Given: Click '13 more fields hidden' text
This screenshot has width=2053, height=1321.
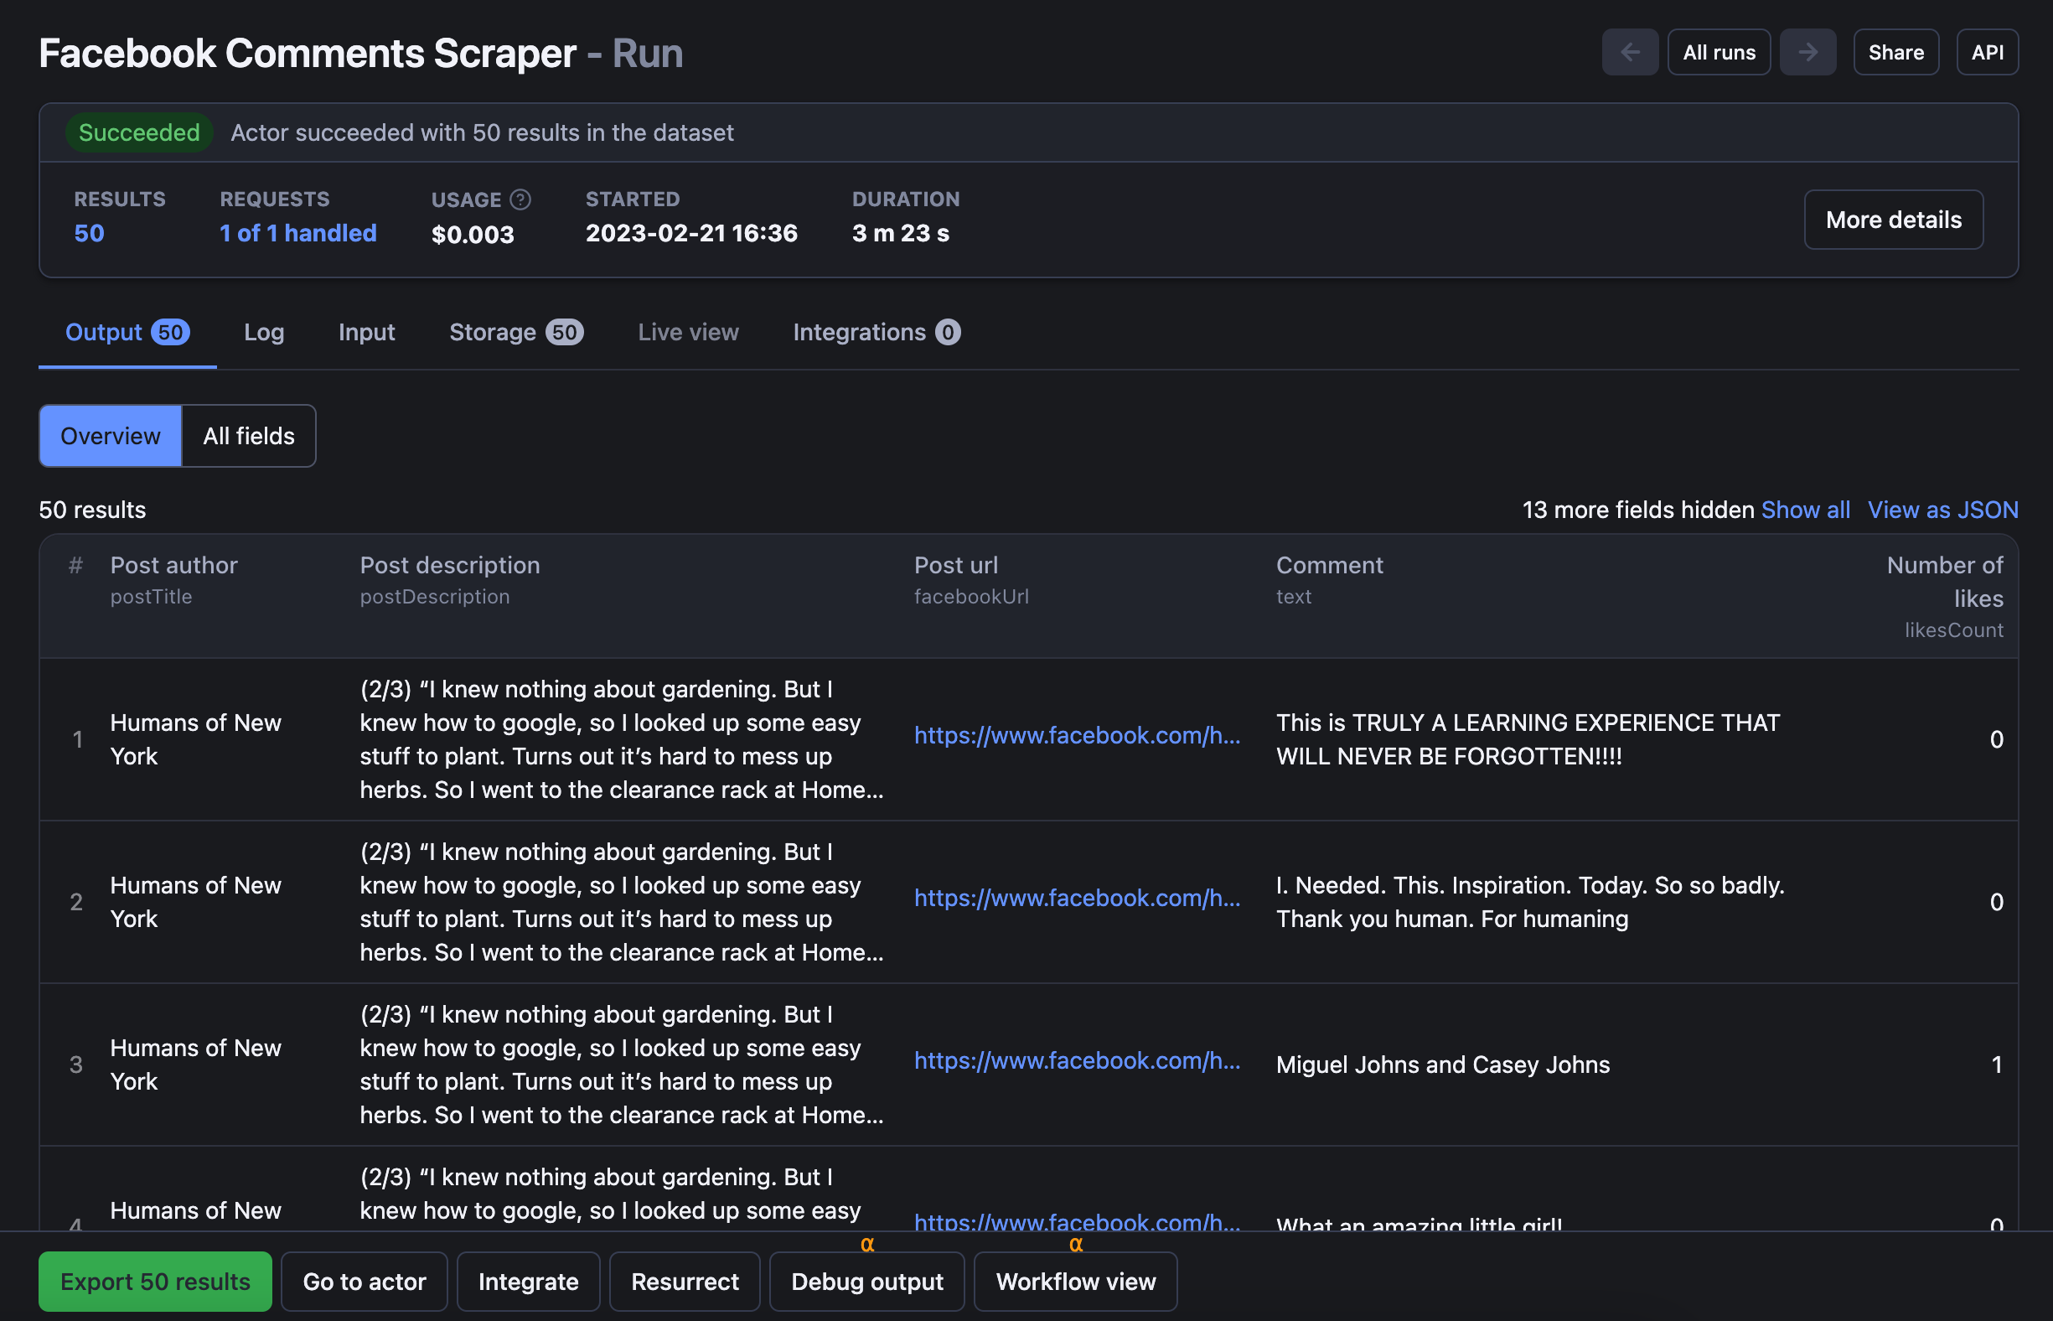Looking at the screenshot, I should [x=1637, y=510].
